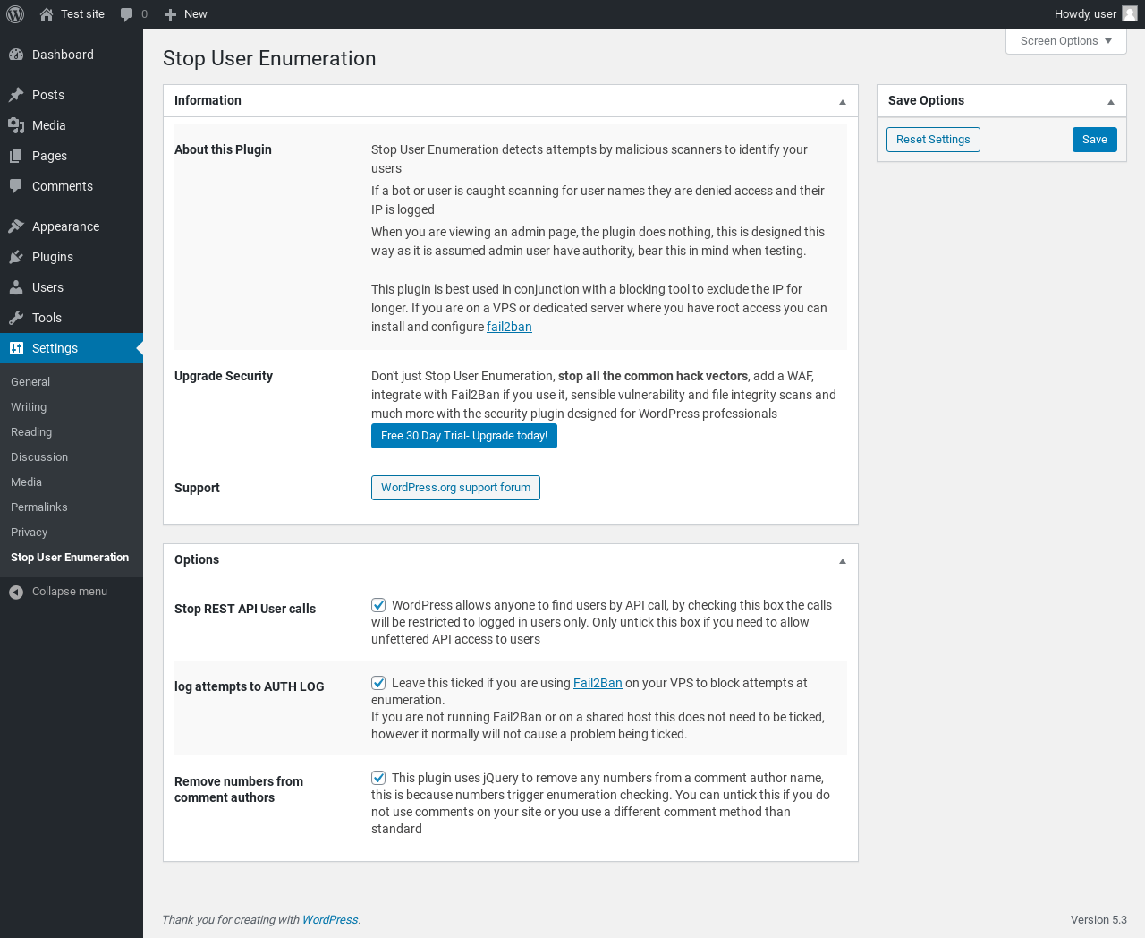Click Howdy, user account menu

1095,14
